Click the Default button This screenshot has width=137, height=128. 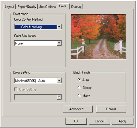(x=111, y=109)
